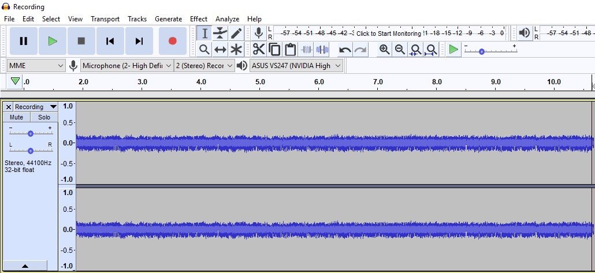Open the Tracks menu
Viewport: 595px width, 273px height.
point(137,19)
